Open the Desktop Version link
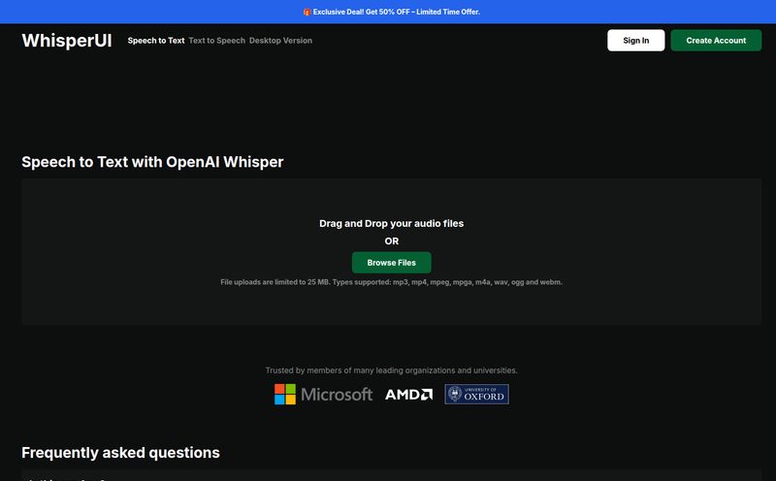 coord(280,41)
